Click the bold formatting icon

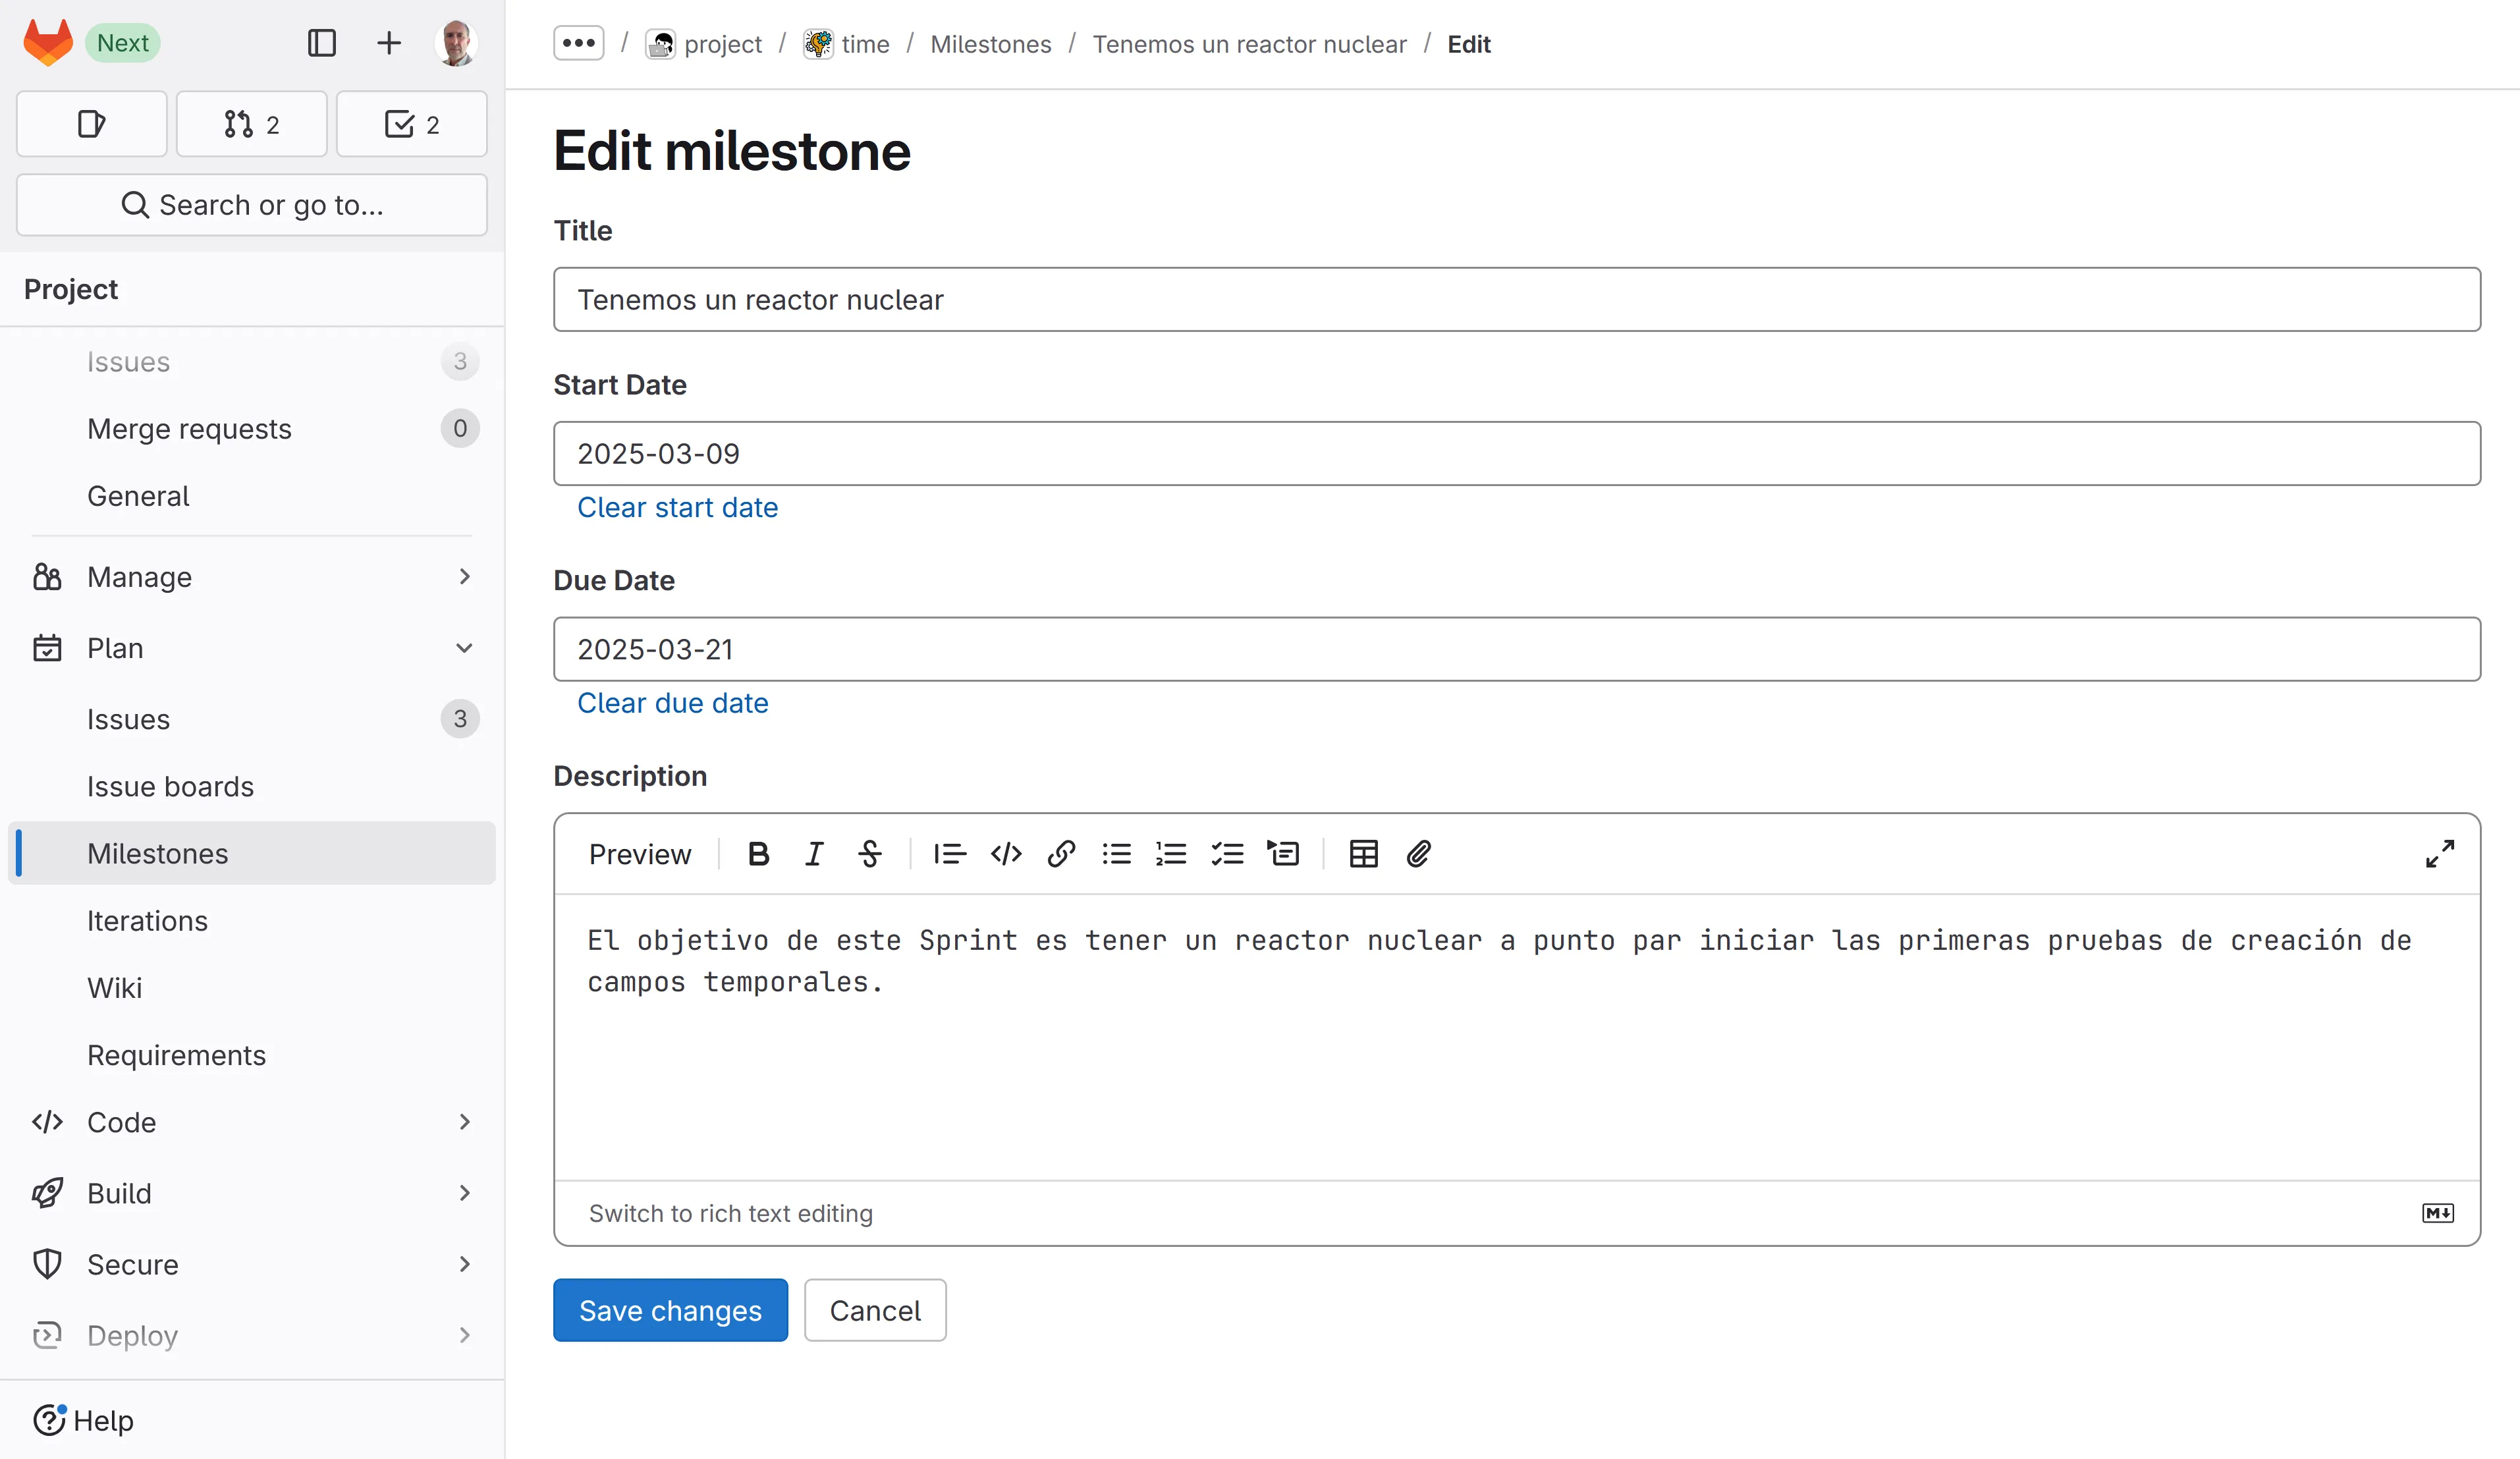(758, 854)
